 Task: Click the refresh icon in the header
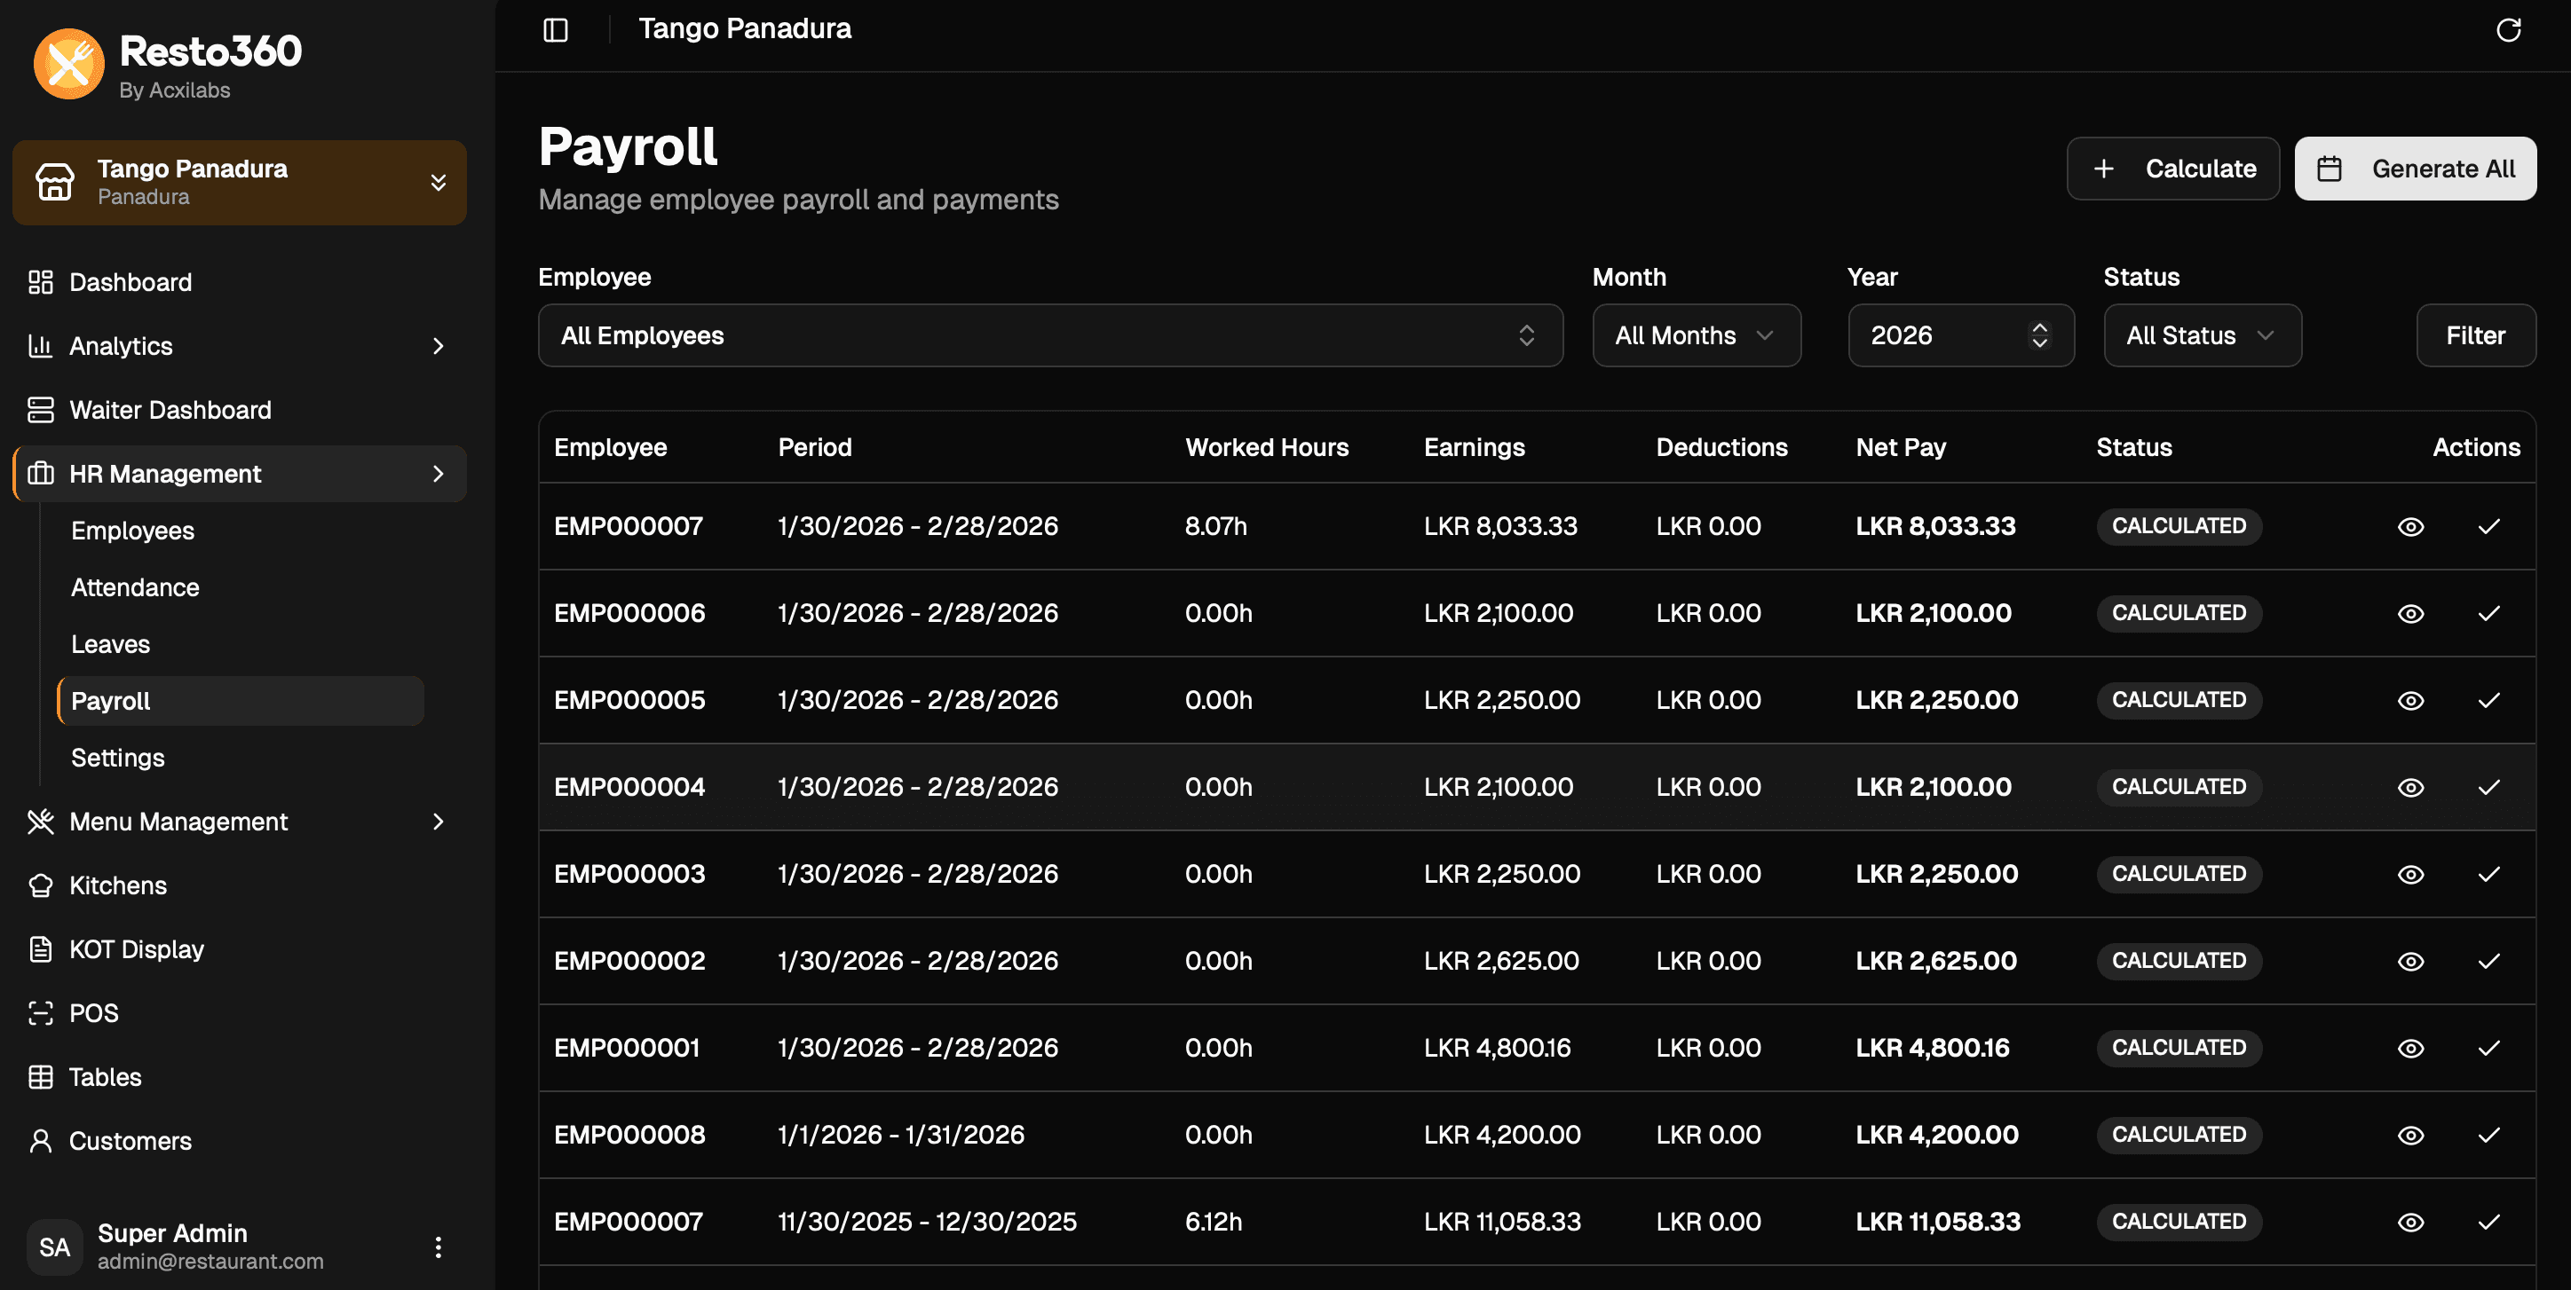2507,30
